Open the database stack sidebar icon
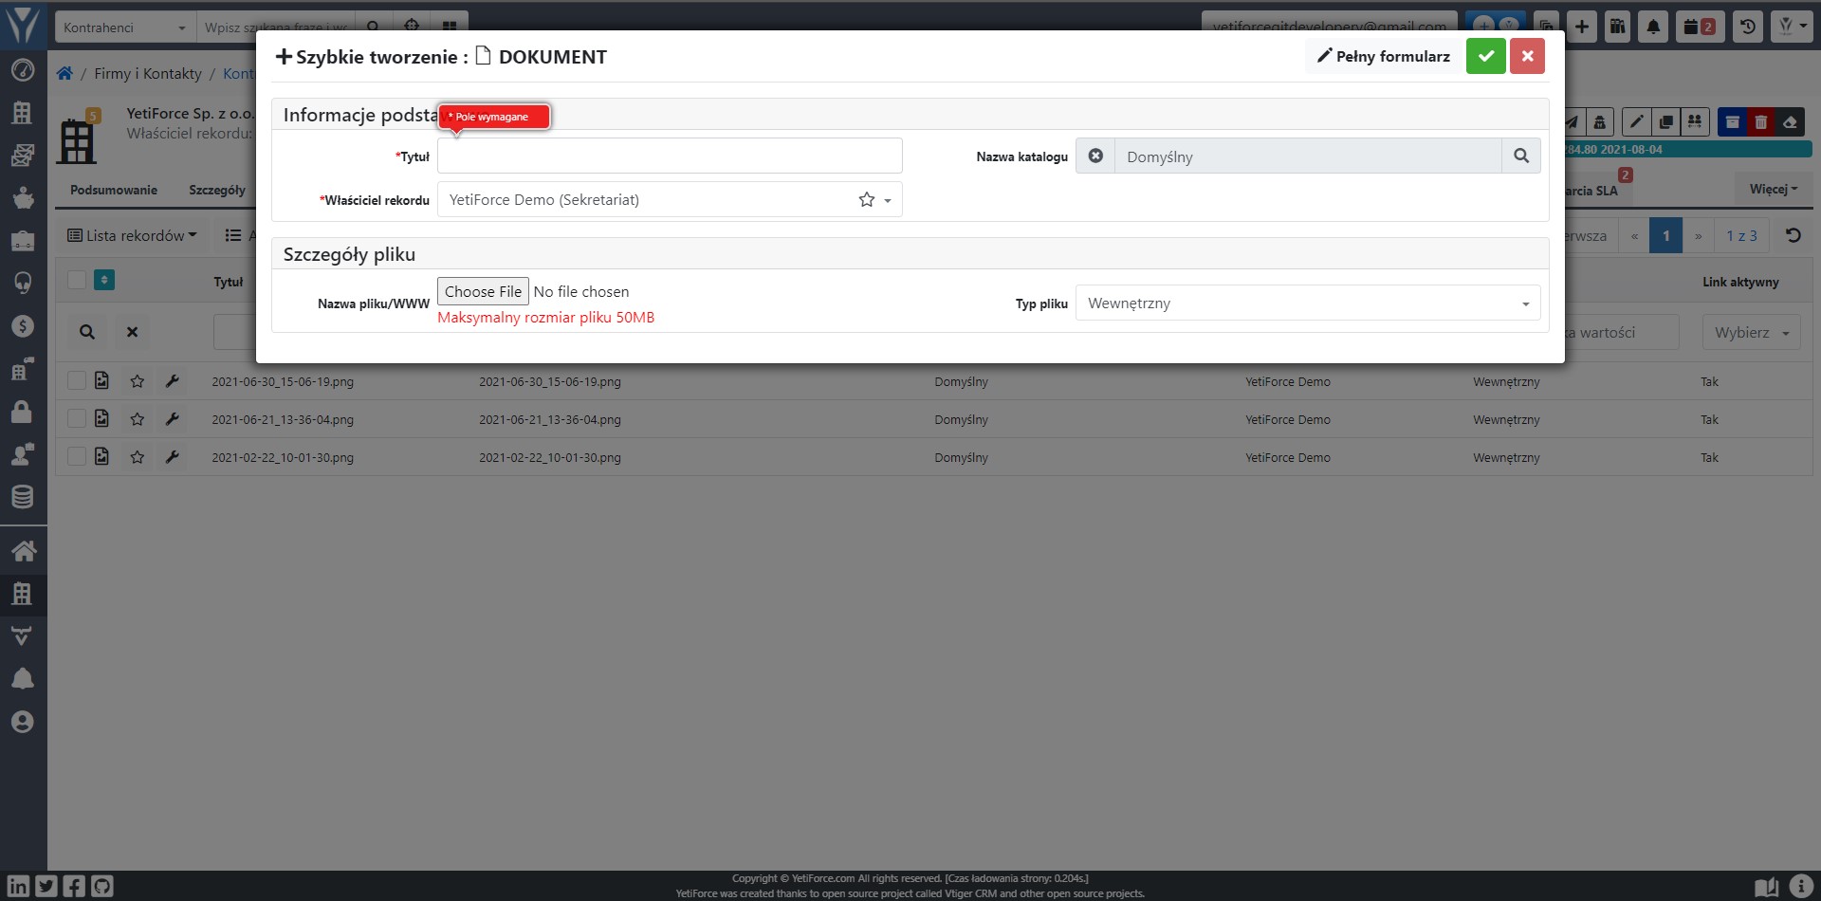 [23, 496]
